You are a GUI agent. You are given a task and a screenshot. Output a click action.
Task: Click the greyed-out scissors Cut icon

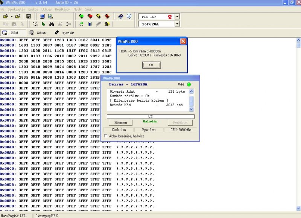click(x=22, y=24)
